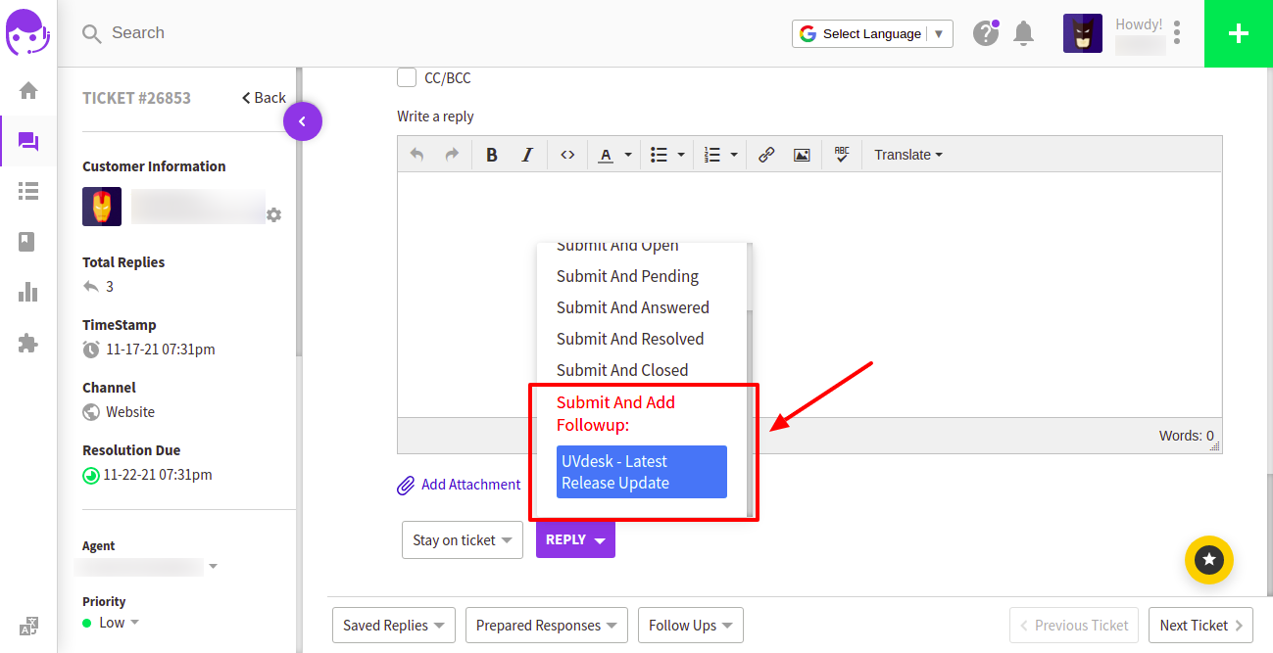Click the translate icon at sidebar bottom
Image resolution: width=1273 pixels, height=653 pixels.
click(28, 626)
